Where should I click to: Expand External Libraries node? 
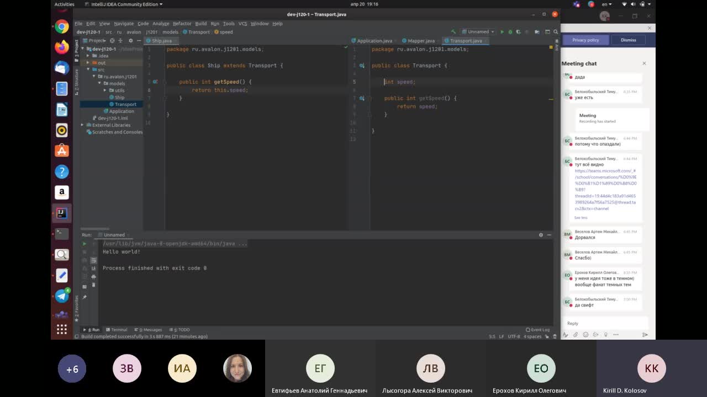pyautogui.click(x=82, y=125)
